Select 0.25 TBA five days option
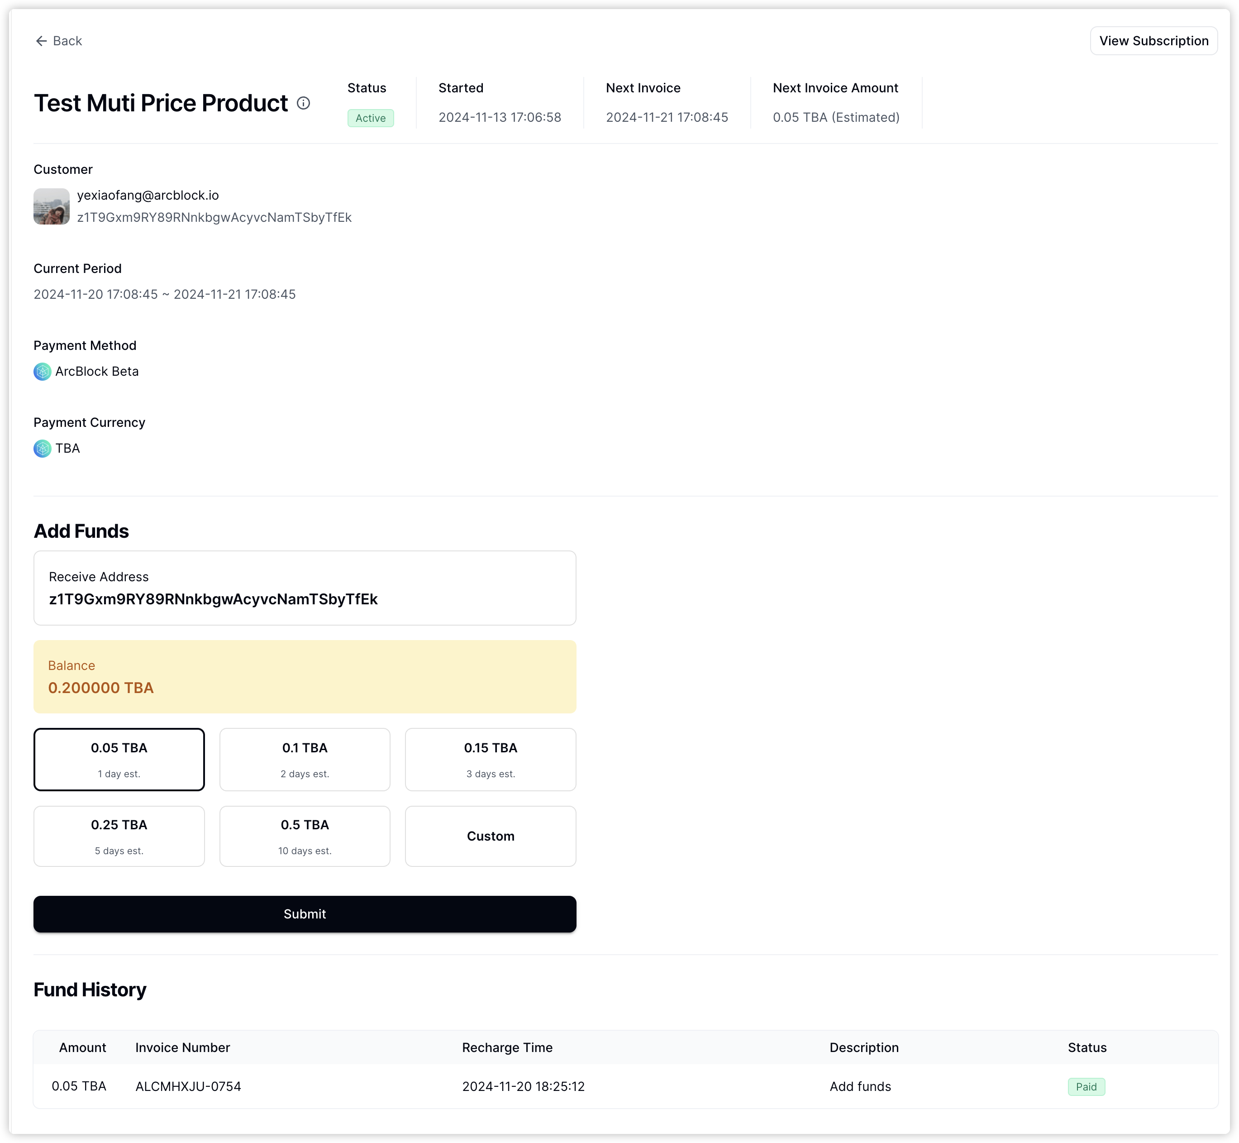This screenshot has width=1239, height=1143. (x=119, y=836)
